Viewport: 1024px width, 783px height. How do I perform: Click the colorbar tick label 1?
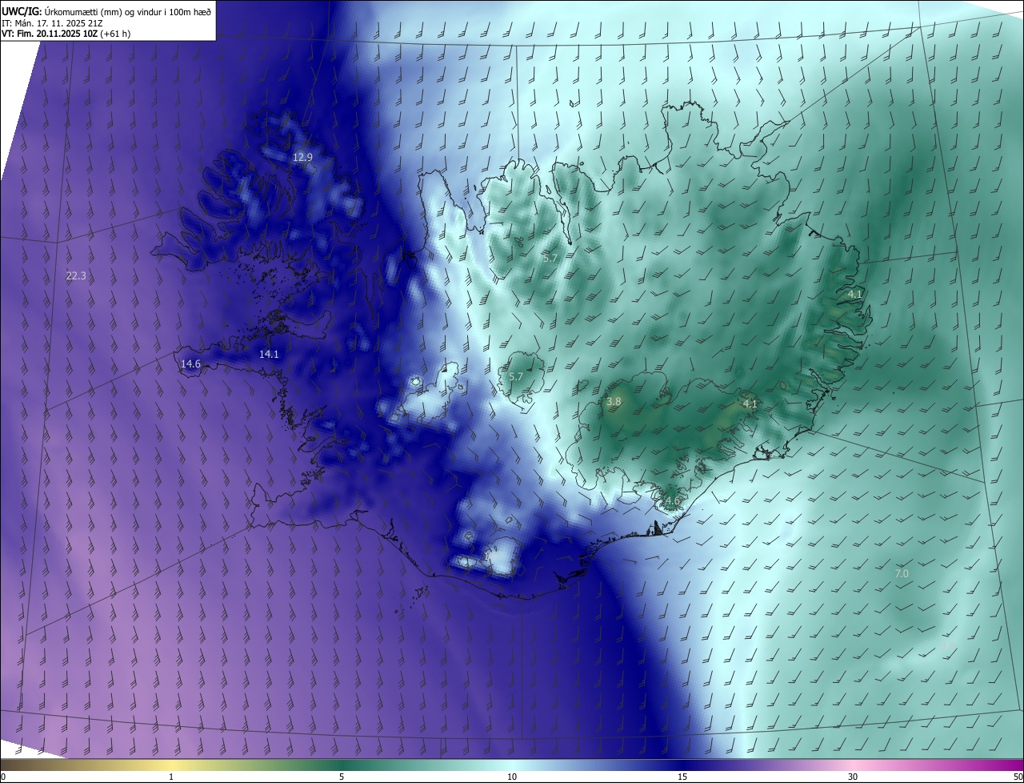tap(171, 777)
